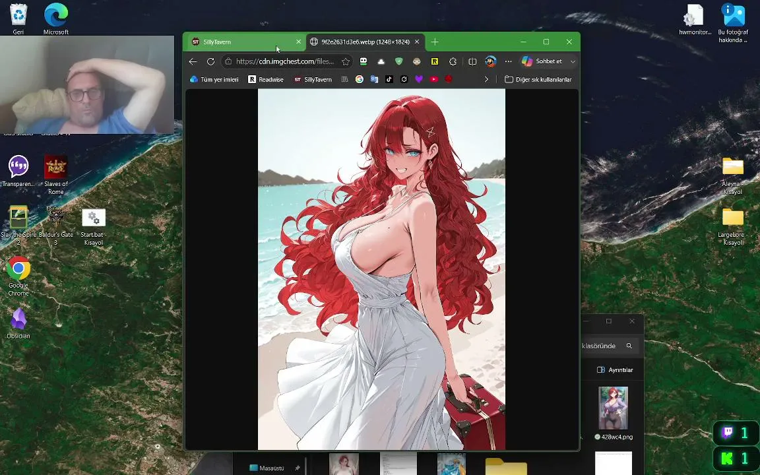The height and width of the screenshot is (475, 760).
Task: Open the red circle bookmark icon
Action: (x=449, y=79)
